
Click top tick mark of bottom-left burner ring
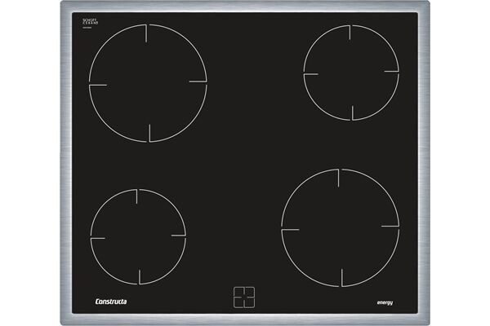[138, 197]
